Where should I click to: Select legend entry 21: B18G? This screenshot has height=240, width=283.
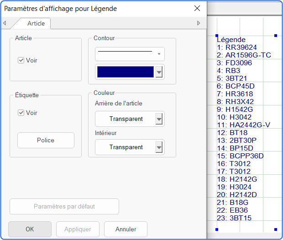pyautogui.click(x=233, y=203)
